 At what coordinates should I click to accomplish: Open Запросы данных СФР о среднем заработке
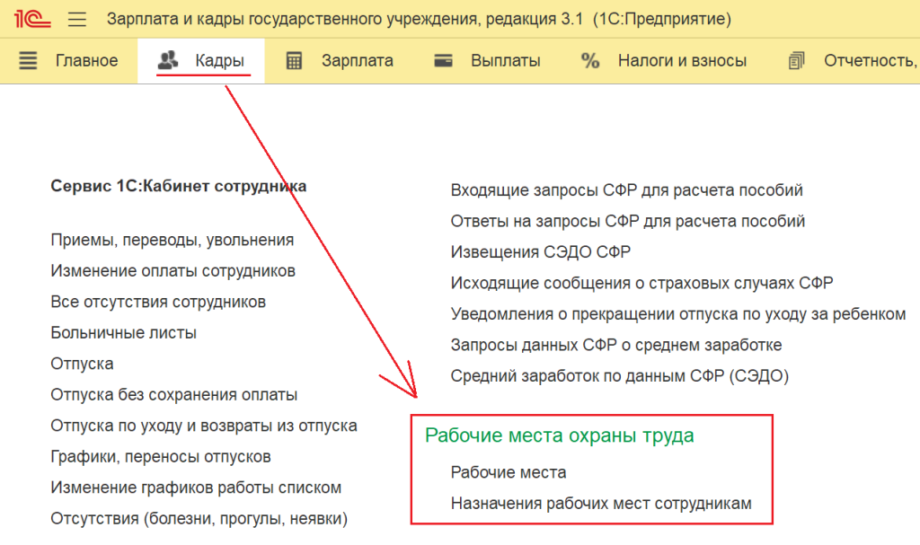[616, 346]
